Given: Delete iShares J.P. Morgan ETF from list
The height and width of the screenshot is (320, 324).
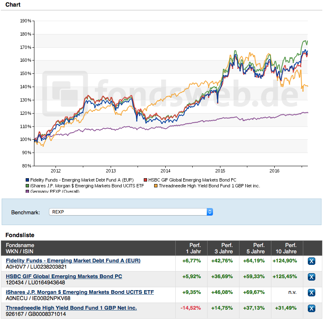Looking at the screenshot, I should 312,293.
